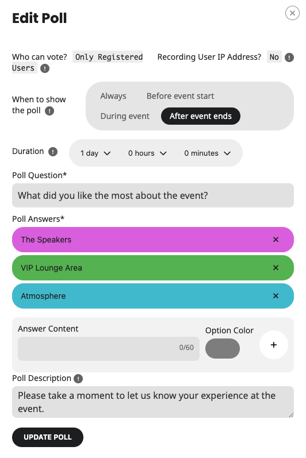This screenshot has height=458, width=306.
Task: Add new answer with plus button
Action: (x=274, y=345)
